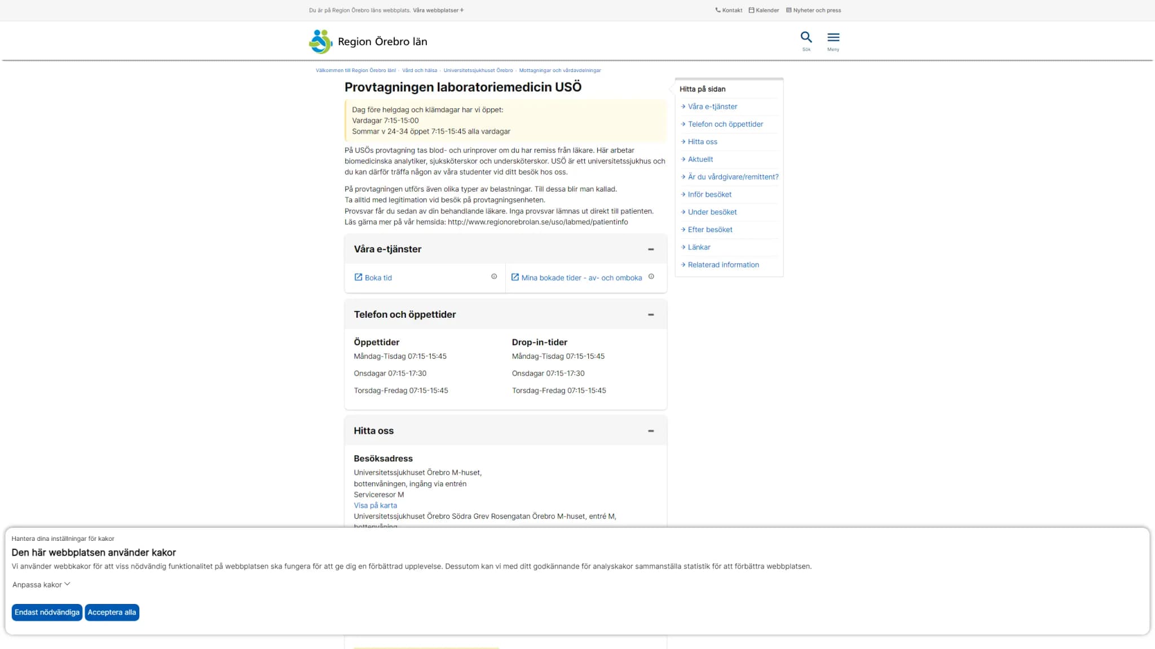The height and width of the screenshot is (649, 1155).
Task: Click Onsdagar 07:15-17:30 under Öppettider
Action: [390, 374]
